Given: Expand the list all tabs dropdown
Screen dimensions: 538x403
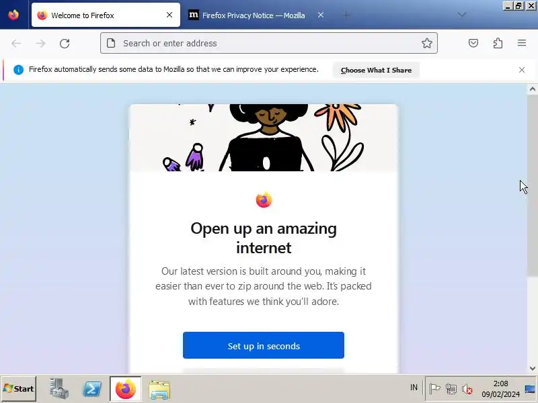Looking at the screenshot, I should click(x=462, y=14).
